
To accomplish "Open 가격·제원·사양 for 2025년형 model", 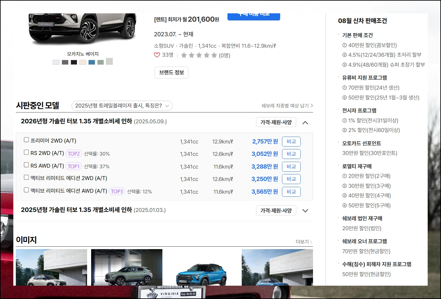I will point(276,210).
